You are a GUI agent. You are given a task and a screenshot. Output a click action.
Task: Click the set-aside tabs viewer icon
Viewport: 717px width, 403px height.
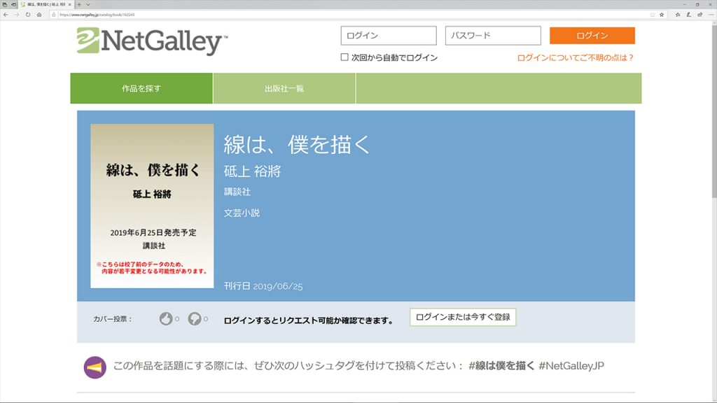point(5,5)
